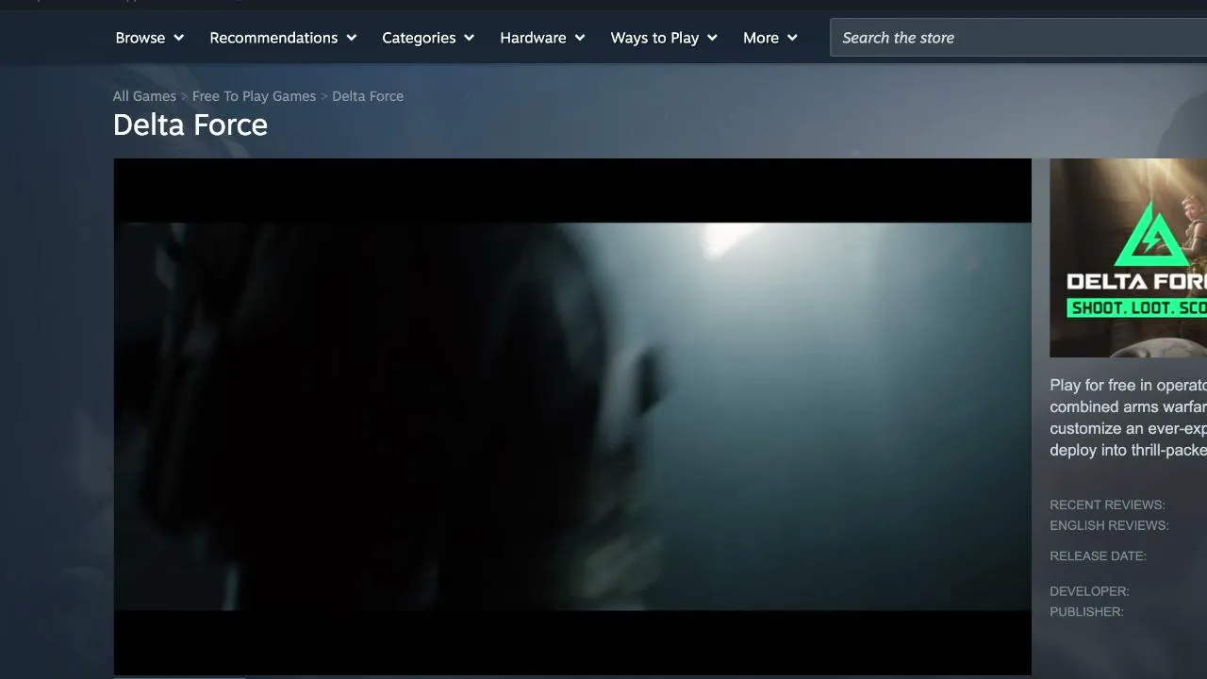Expand the Recommendations dropdown
This screenshot has height=679, width=1207.
(x=283, y=38)
